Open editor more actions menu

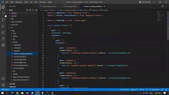(x=166, y=6)
